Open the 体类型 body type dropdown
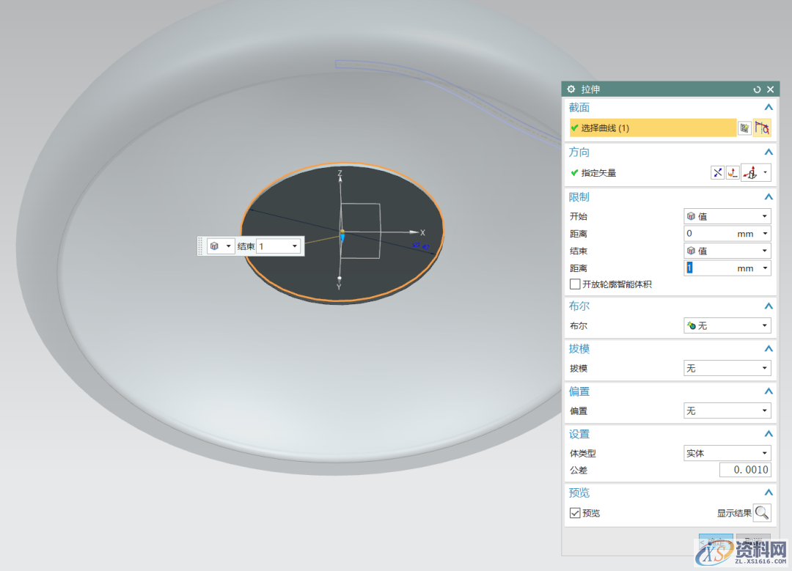792x571 pixels. 727,454
